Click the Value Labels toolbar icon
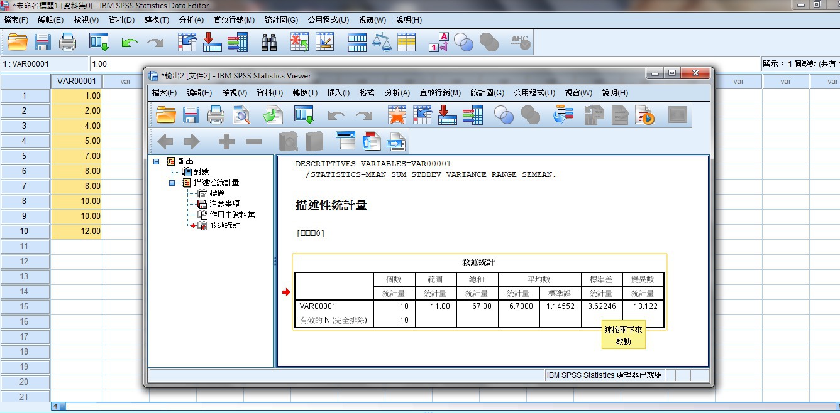The image size is (840, 413). pos(438,42)
